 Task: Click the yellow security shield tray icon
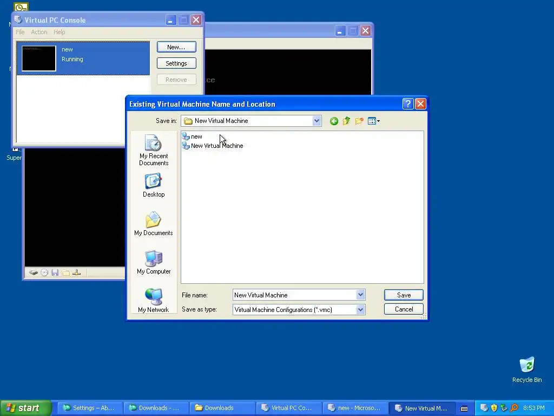(494, 408)
